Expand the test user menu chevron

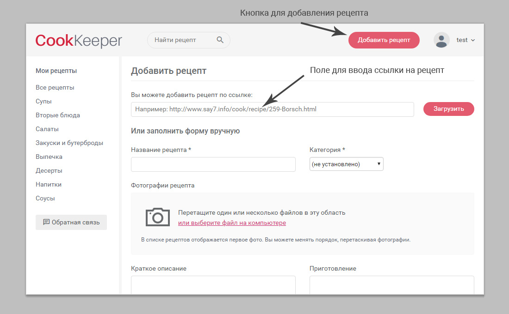(473, 40)
